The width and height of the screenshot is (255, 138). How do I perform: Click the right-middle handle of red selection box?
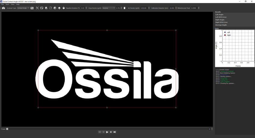point(176,69)
